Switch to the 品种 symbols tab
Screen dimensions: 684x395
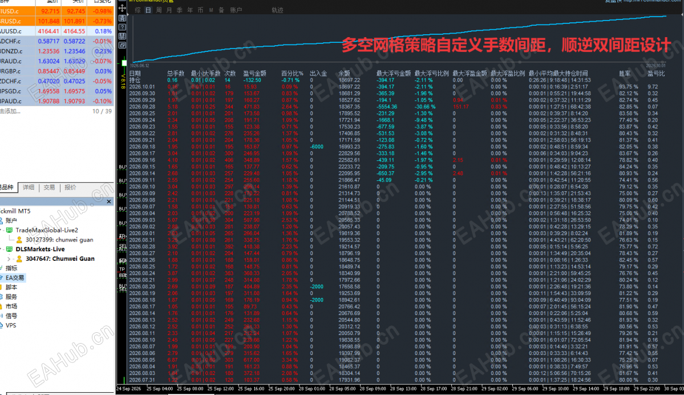(6, 187)
